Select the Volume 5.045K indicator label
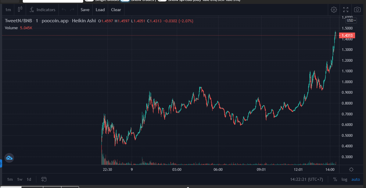The width and height of the screenshot is (366, 188). click(x=19, y=28)
